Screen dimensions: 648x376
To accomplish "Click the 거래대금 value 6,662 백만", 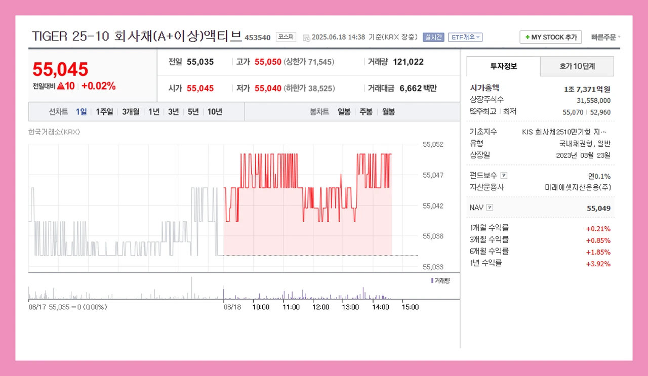I will tap(418, 88).
